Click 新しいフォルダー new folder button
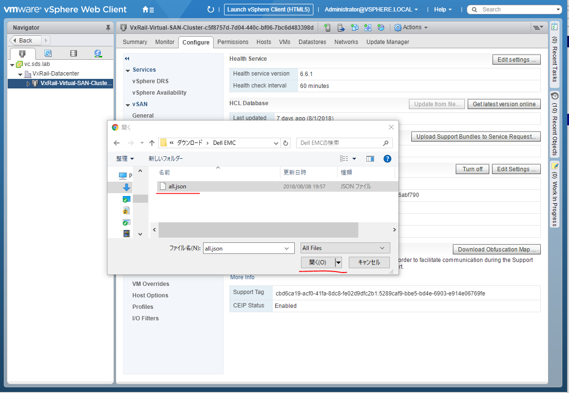Viewport: 569px width, 393px height. (166, 159)
